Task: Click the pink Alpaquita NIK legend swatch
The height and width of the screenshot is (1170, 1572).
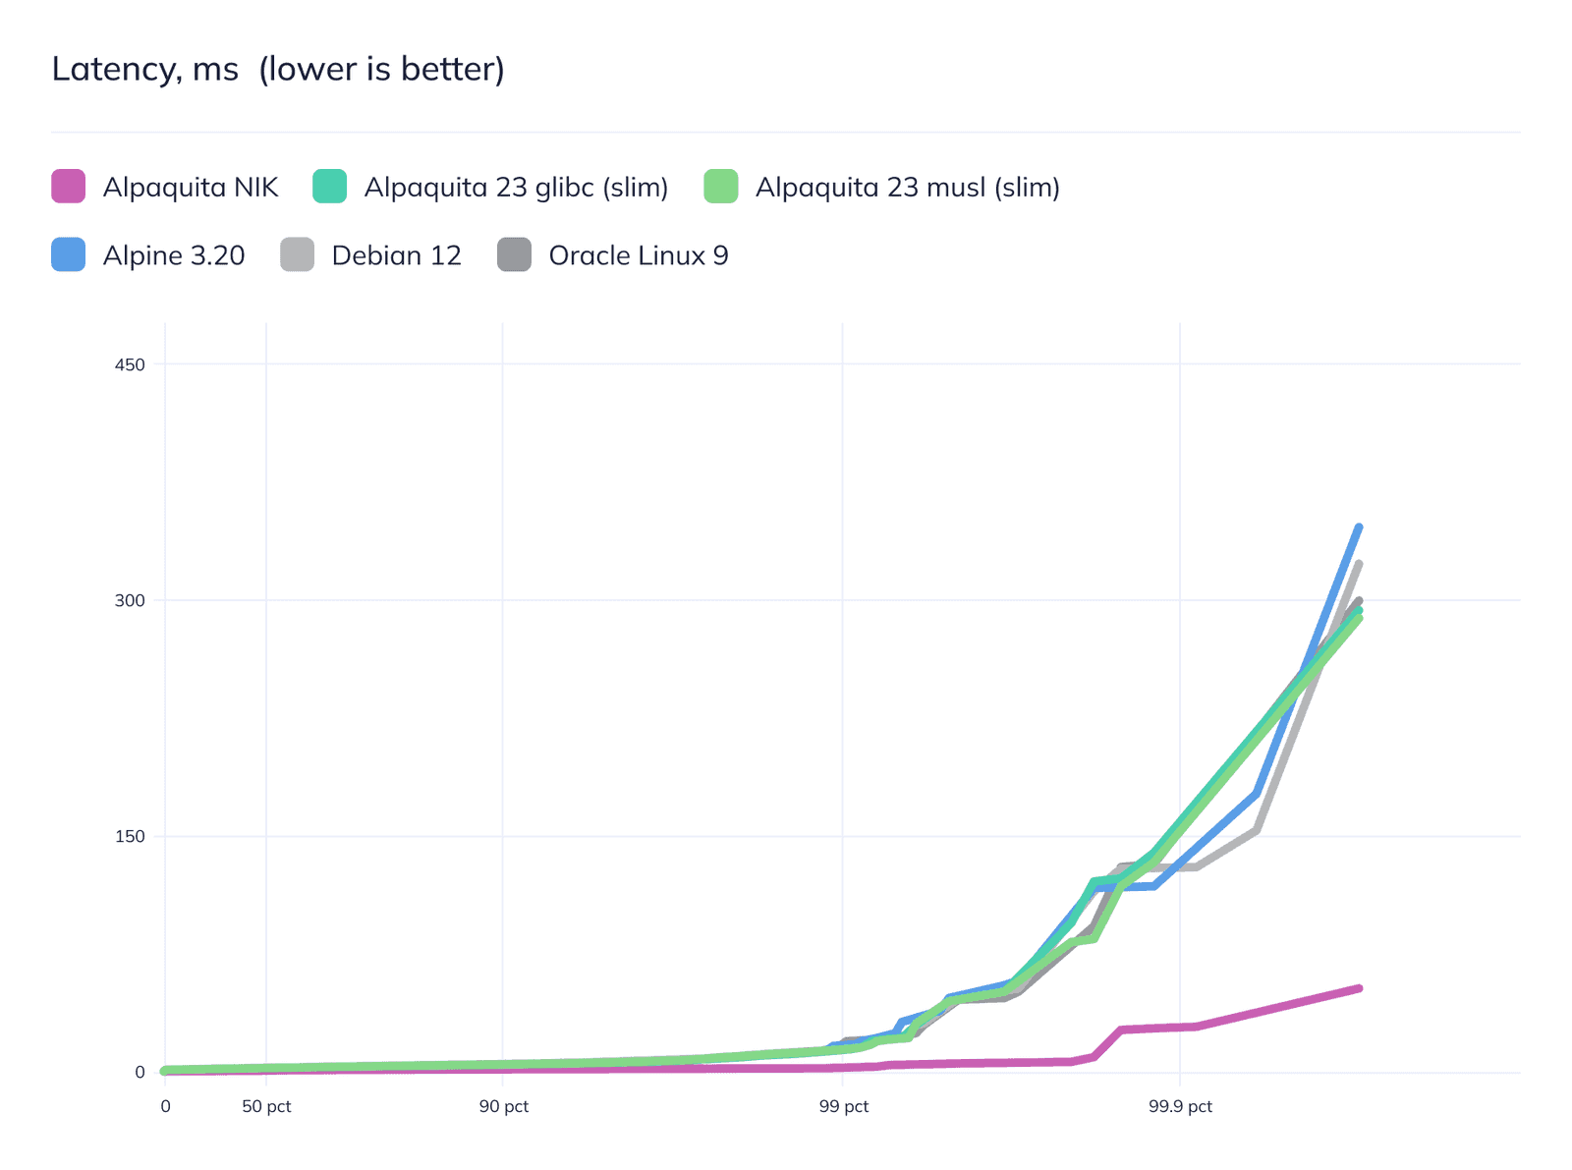Action: (69, 187)
